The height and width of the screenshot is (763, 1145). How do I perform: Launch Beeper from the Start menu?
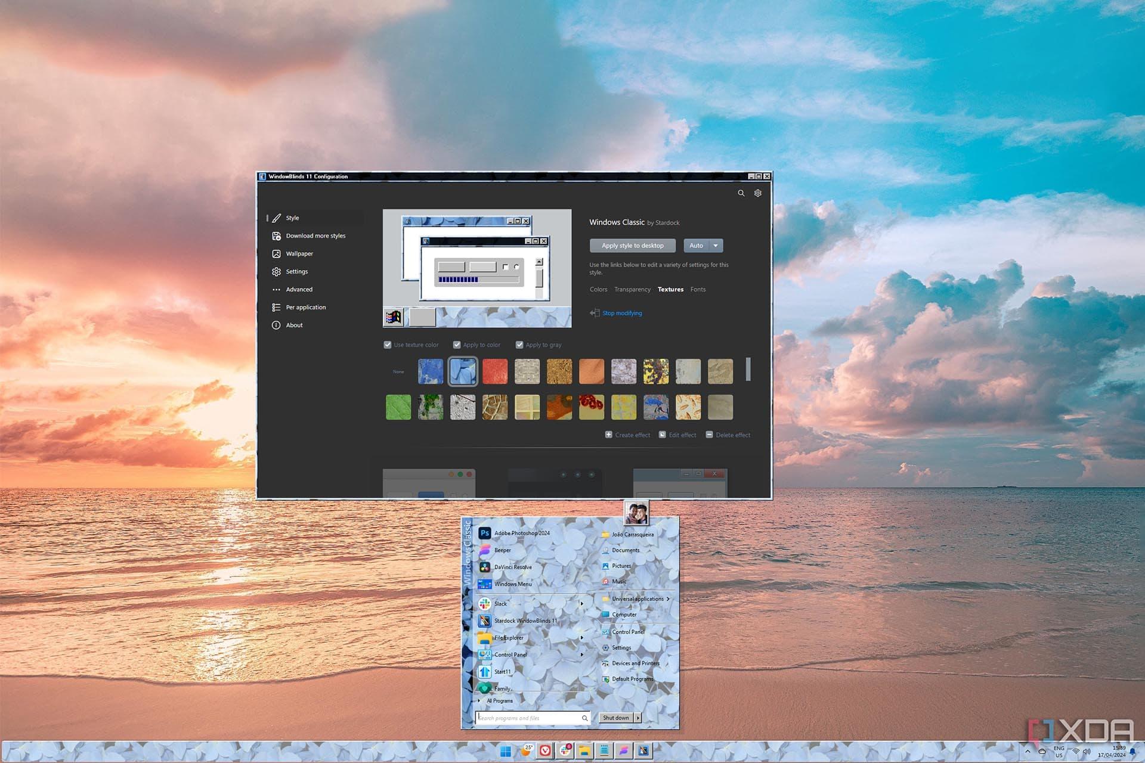click(502, 550)
